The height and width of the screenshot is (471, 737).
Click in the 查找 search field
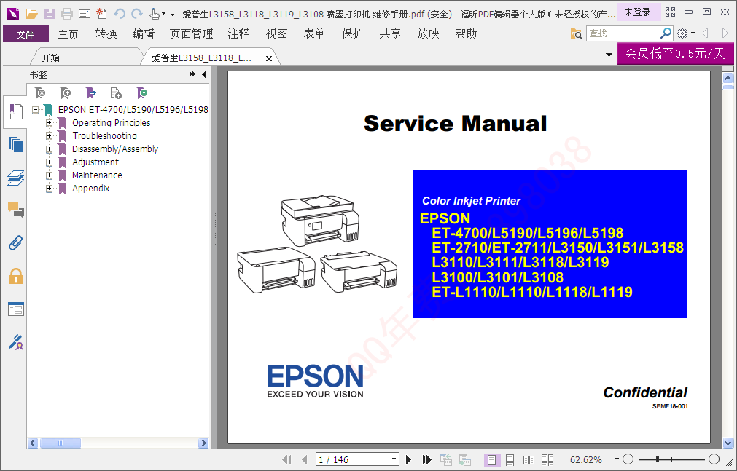pos(623,33)
